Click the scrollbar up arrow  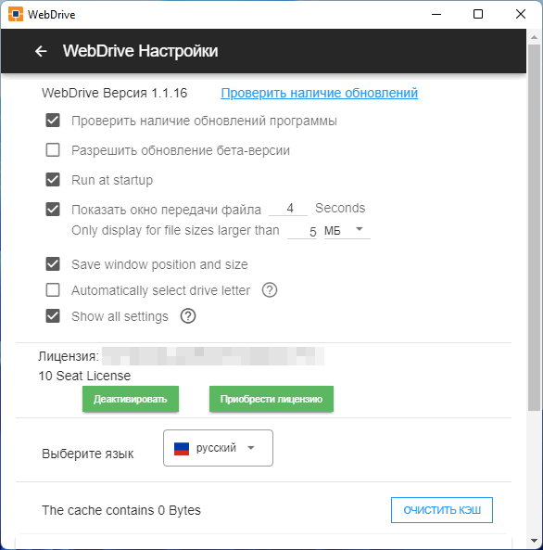pos(535,37)
